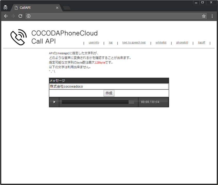This screenshot has height=185, width=218.
Task: Reload the page with the refresh icon
Action: coord(20,16)
